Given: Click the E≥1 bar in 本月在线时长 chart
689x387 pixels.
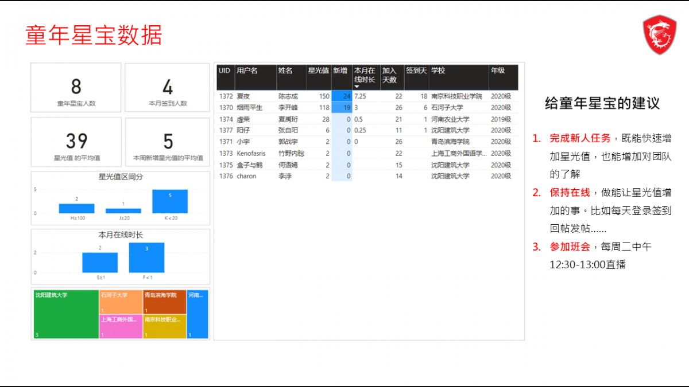Looking at the screenshot, I should pos(100,263).
